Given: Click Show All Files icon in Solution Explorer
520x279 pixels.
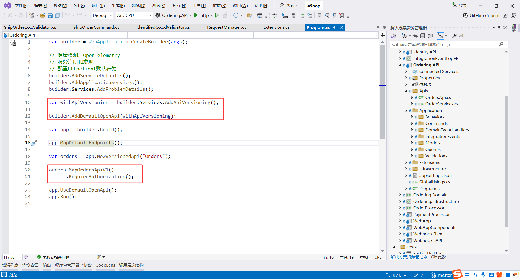Looking at the screenshot, I should point(430,36).
